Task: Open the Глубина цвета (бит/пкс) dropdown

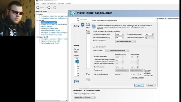Action: [x=149, y=38]
